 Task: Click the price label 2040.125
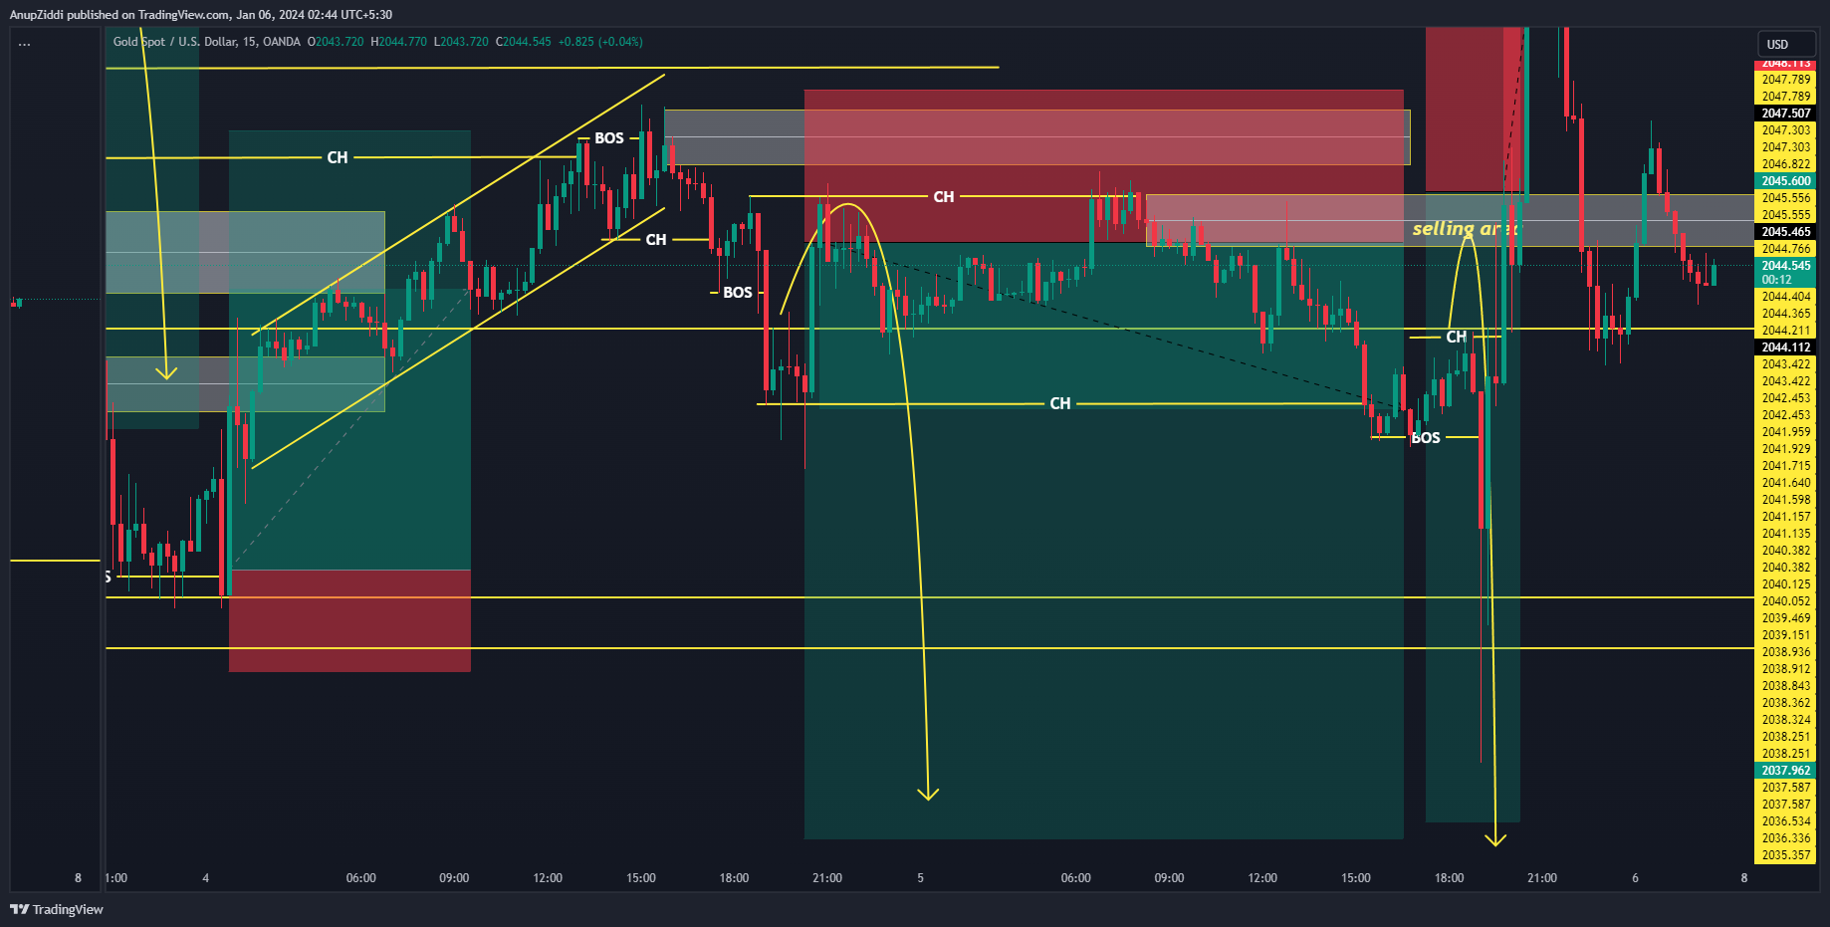click(x=1786, y=584)
